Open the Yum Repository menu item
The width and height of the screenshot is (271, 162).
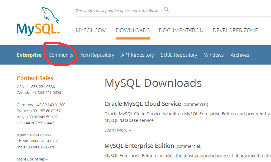tap(97, 55)
